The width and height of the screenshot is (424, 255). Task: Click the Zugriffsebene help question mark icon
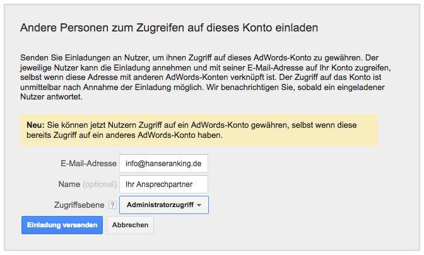tap(112, 205)
